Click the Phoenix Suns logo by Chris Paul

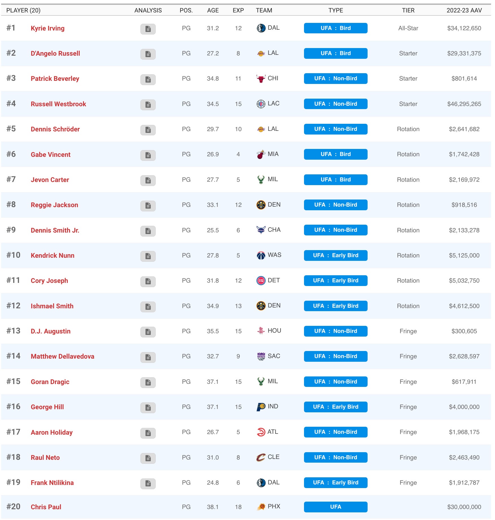(261, 507)
